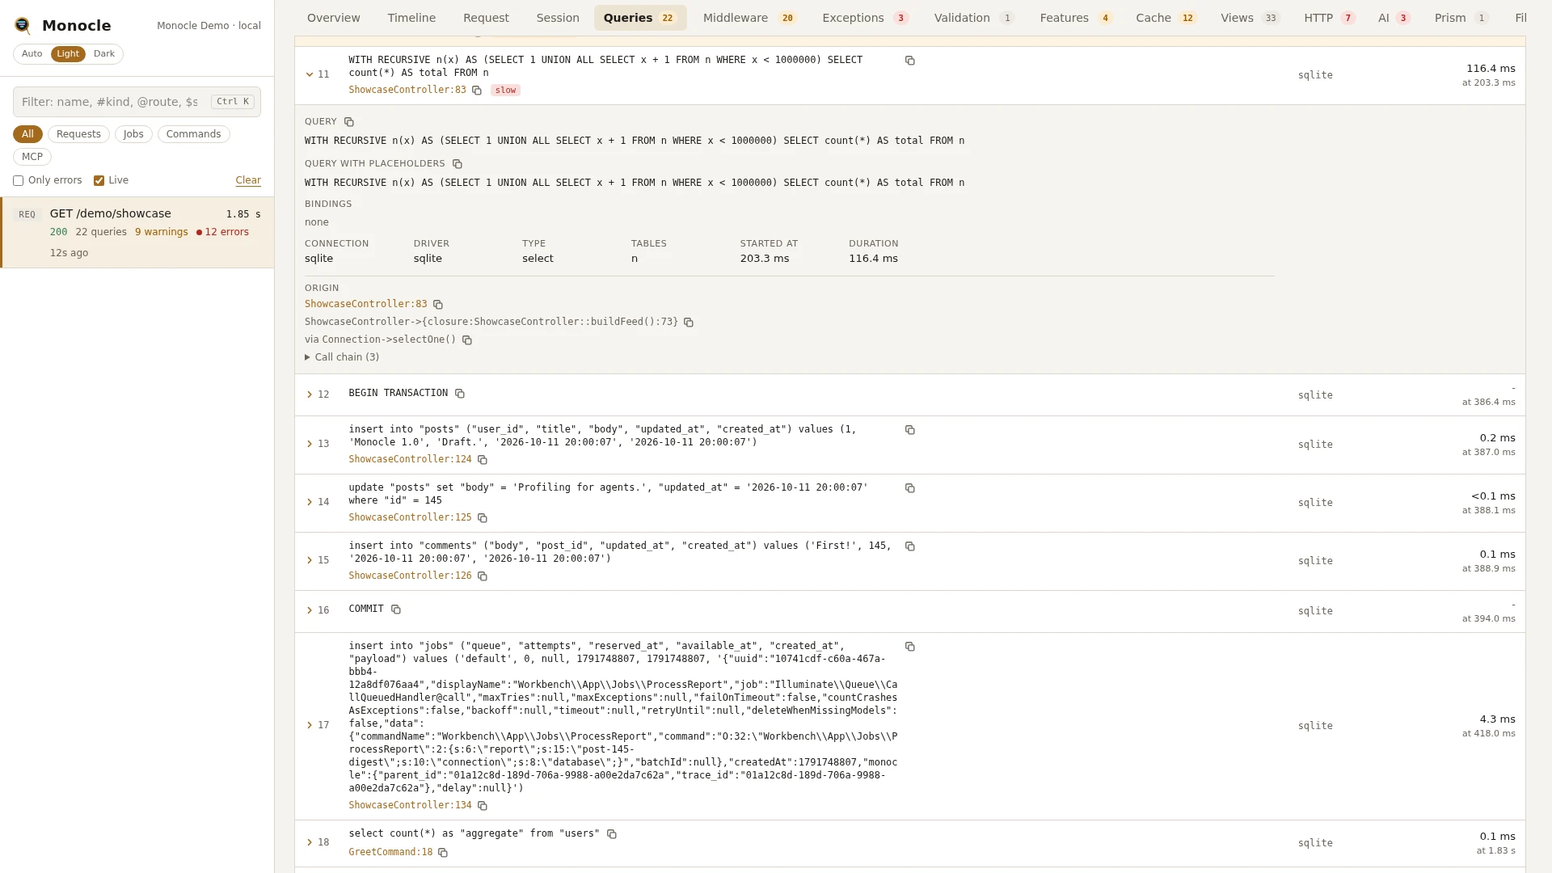Open the Views tab
Screen dimensions: 1552x873
[x=1250, y=18]
